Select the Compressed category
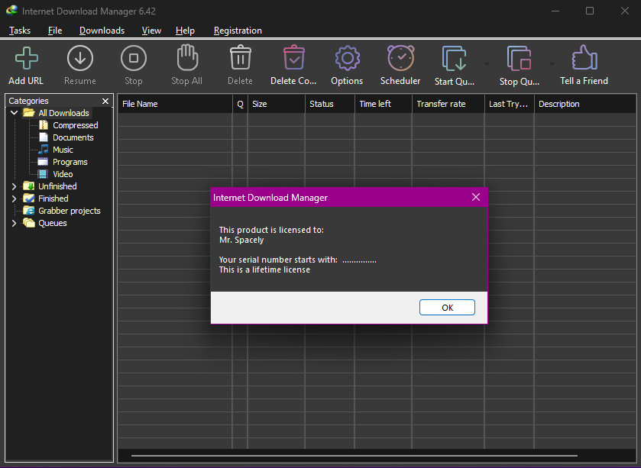This screenshot has height=468, width=641. point(75,125)
